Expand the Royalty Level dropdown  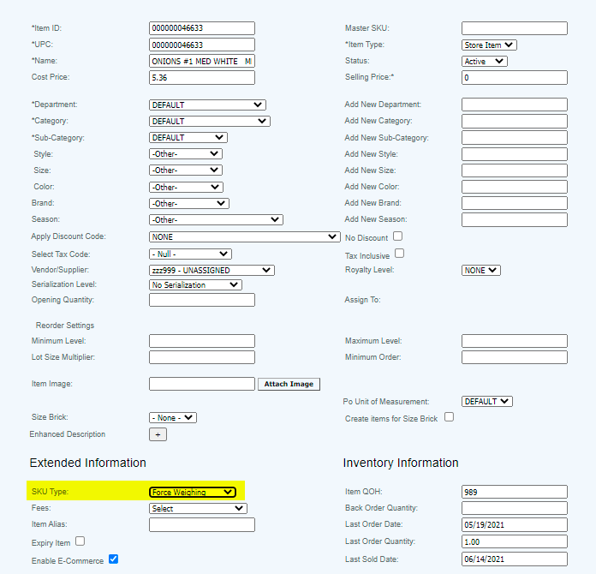(x=480, y=270)
